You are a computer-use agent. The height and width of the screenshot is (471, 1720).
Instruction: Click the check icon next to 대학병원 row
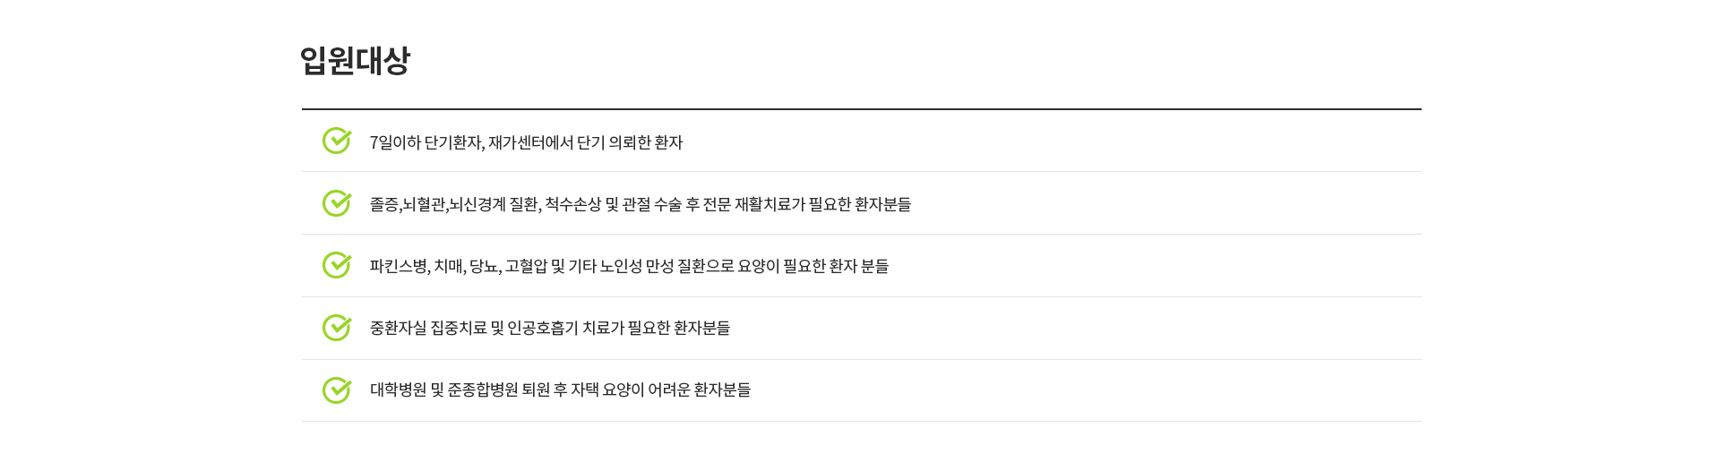click(337, 390)
